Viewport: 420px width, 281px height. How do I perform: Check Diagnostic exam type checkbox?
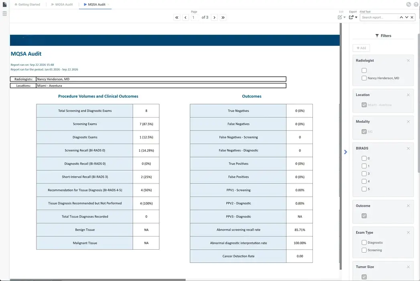click(364, 242)
